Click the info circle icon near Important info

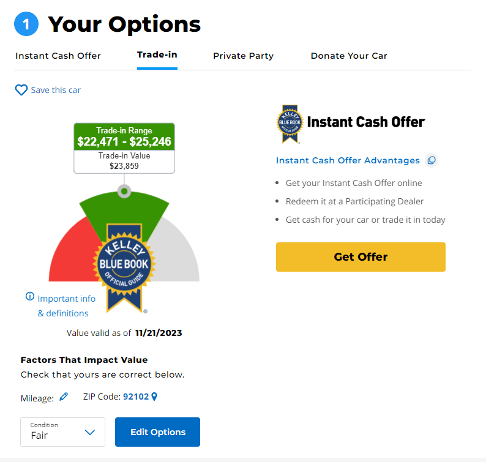click(x=30, y=296)
